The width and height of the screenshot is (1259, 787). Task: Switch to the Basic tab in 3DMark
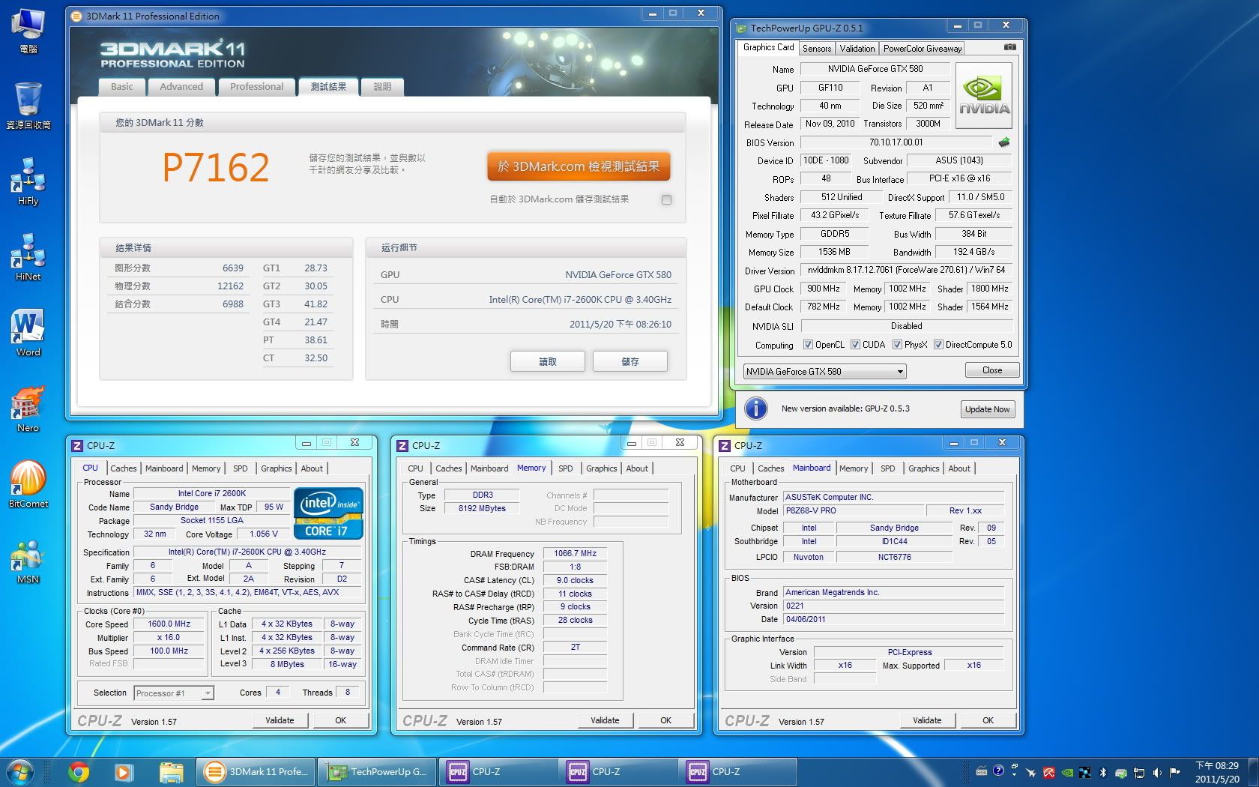point(121,87)
